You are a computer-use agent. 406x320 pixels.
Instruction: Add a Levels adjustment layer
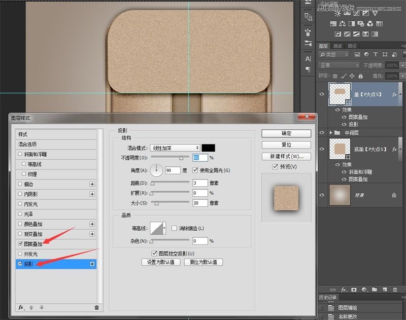pos(347,14)
